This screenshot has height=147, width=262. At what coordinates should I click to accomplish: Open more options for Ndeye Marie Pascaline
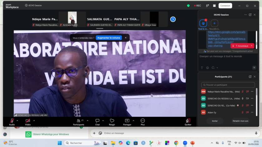(252, 92)
